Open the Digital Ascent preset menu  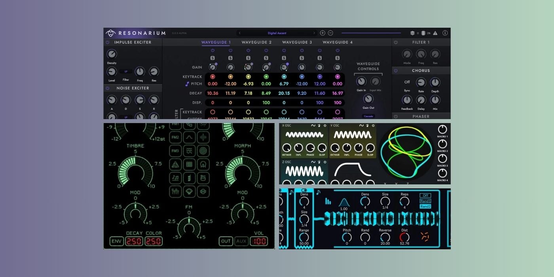click(x=277, y=33)
